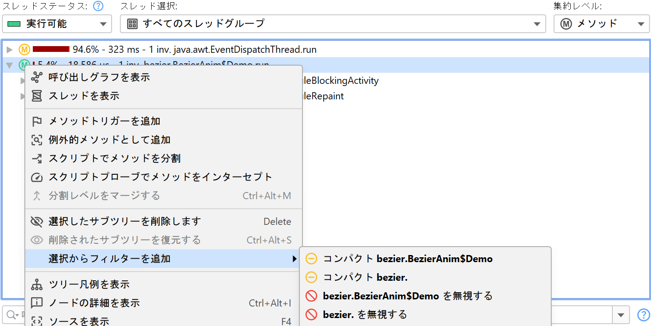This screenshot has height=326, width=651.
Task: Select コンパクト bezier.BezierAnim$Demo filter option
Action: click(x=407, y=259)
